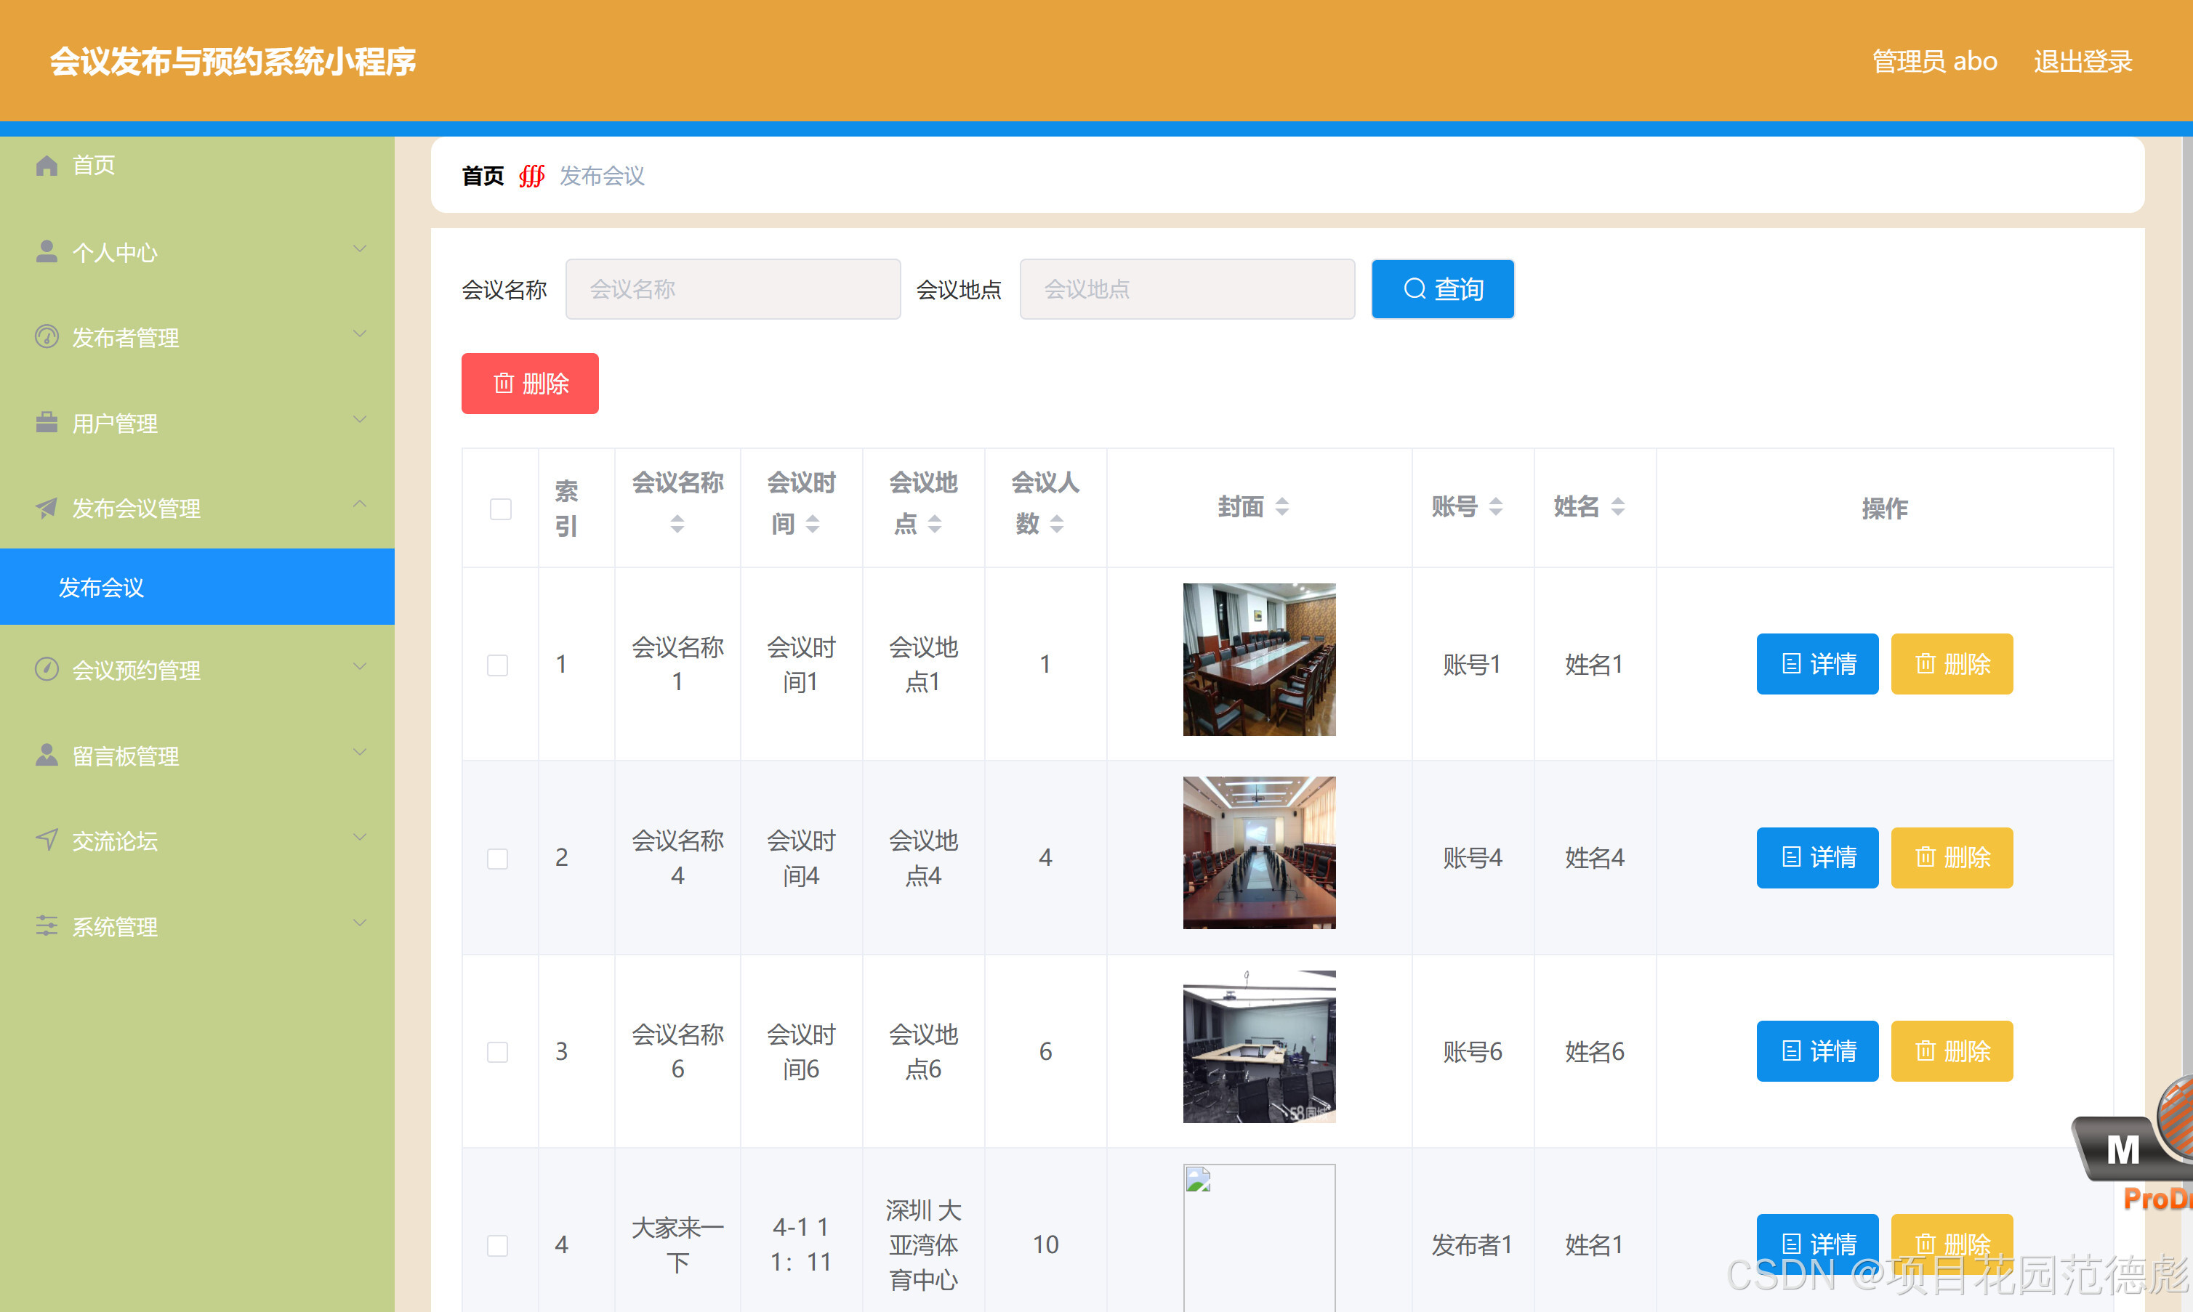Screen dimensions: 2193x1312
Task: Check the checkbox for 会议名称4 row
Action: (x=498, y=857)
